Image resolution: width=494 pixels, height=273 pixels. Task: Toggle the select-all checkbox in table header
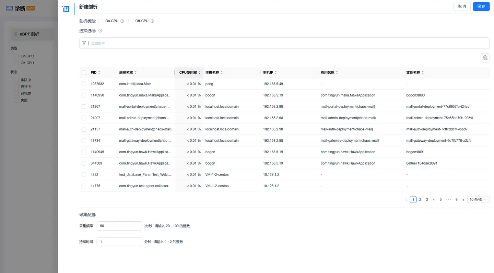[x=84, y=73]
